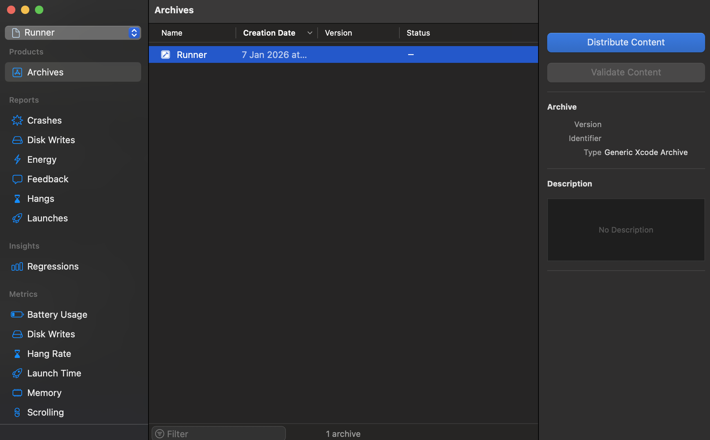Click the Memory chip icon
This screenshot has width=710, height=440.
(x=17, y=393)
